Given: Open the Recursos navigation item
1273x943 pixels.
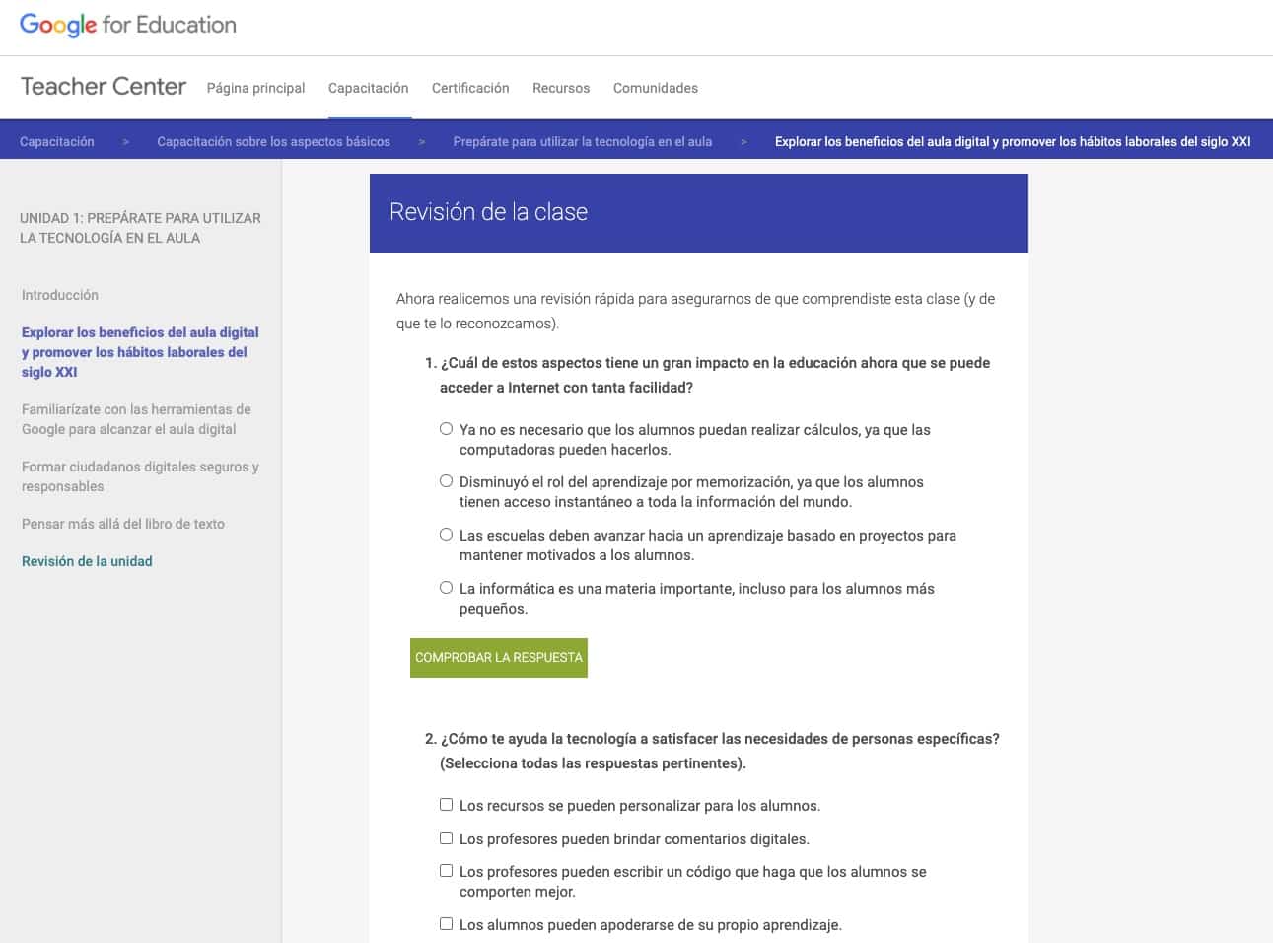Looking at the screenshot, I should pos(561,88).
